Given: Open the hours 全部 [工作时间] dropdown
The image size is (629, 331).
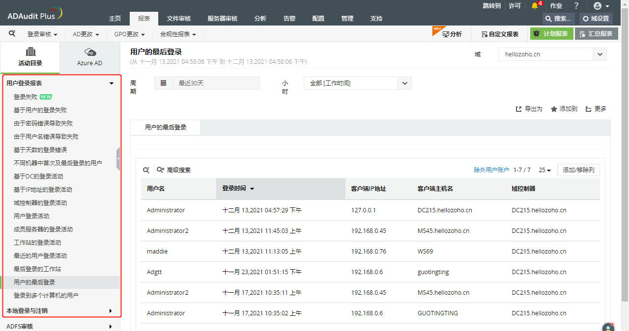Looking at the screenshot, I should click(404, 83).
